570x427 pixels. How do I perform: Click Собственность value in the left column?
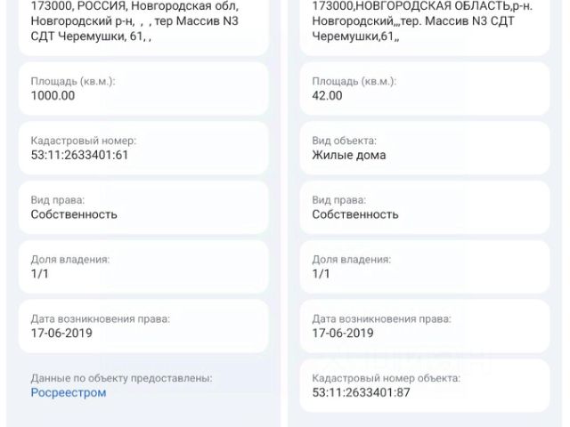pos(74,214)
